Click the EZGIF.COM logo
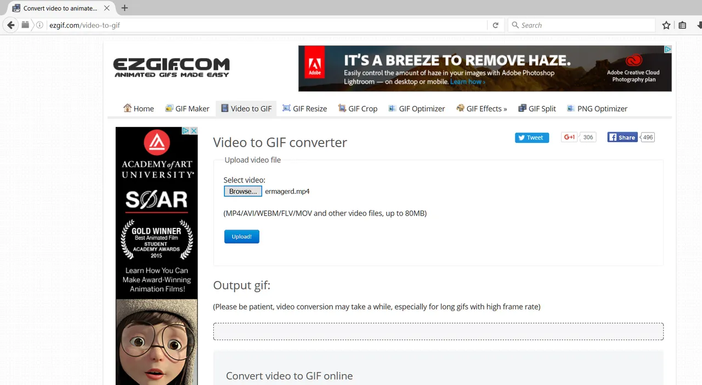This screenshot has width=702, height=385. 171,68
